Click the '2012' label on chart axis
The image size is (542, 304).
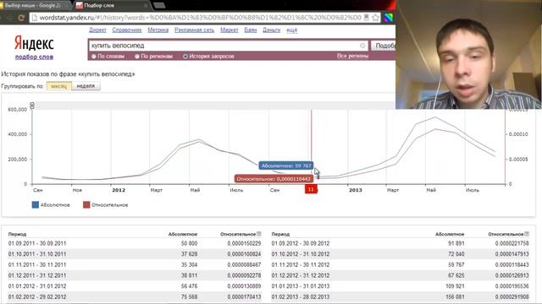[119, 190]
